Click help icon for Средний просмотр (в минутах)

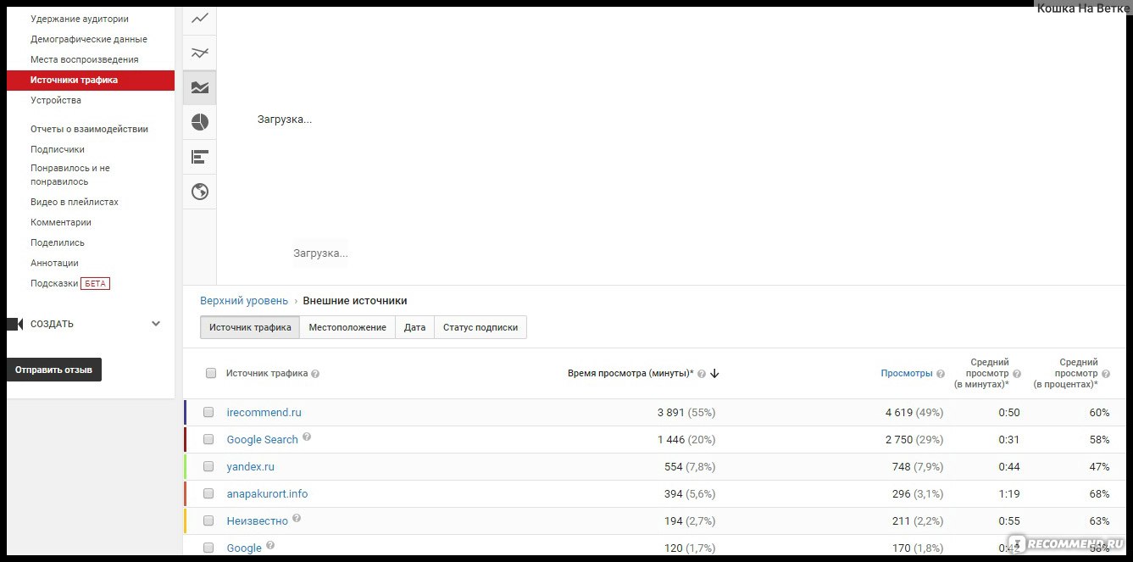(x=1017, y=374)
